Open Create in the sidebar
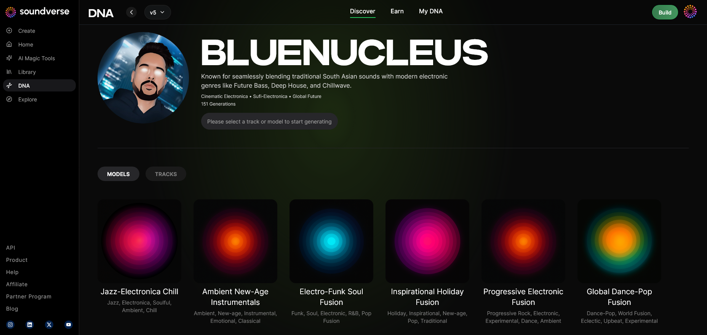The height and width of the screenshot is (335, 707). (27, 31)
